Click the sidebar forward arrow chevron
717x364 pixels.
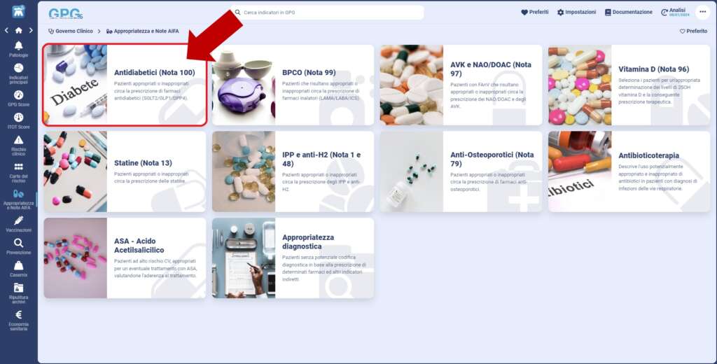click(x=30, y=30)
